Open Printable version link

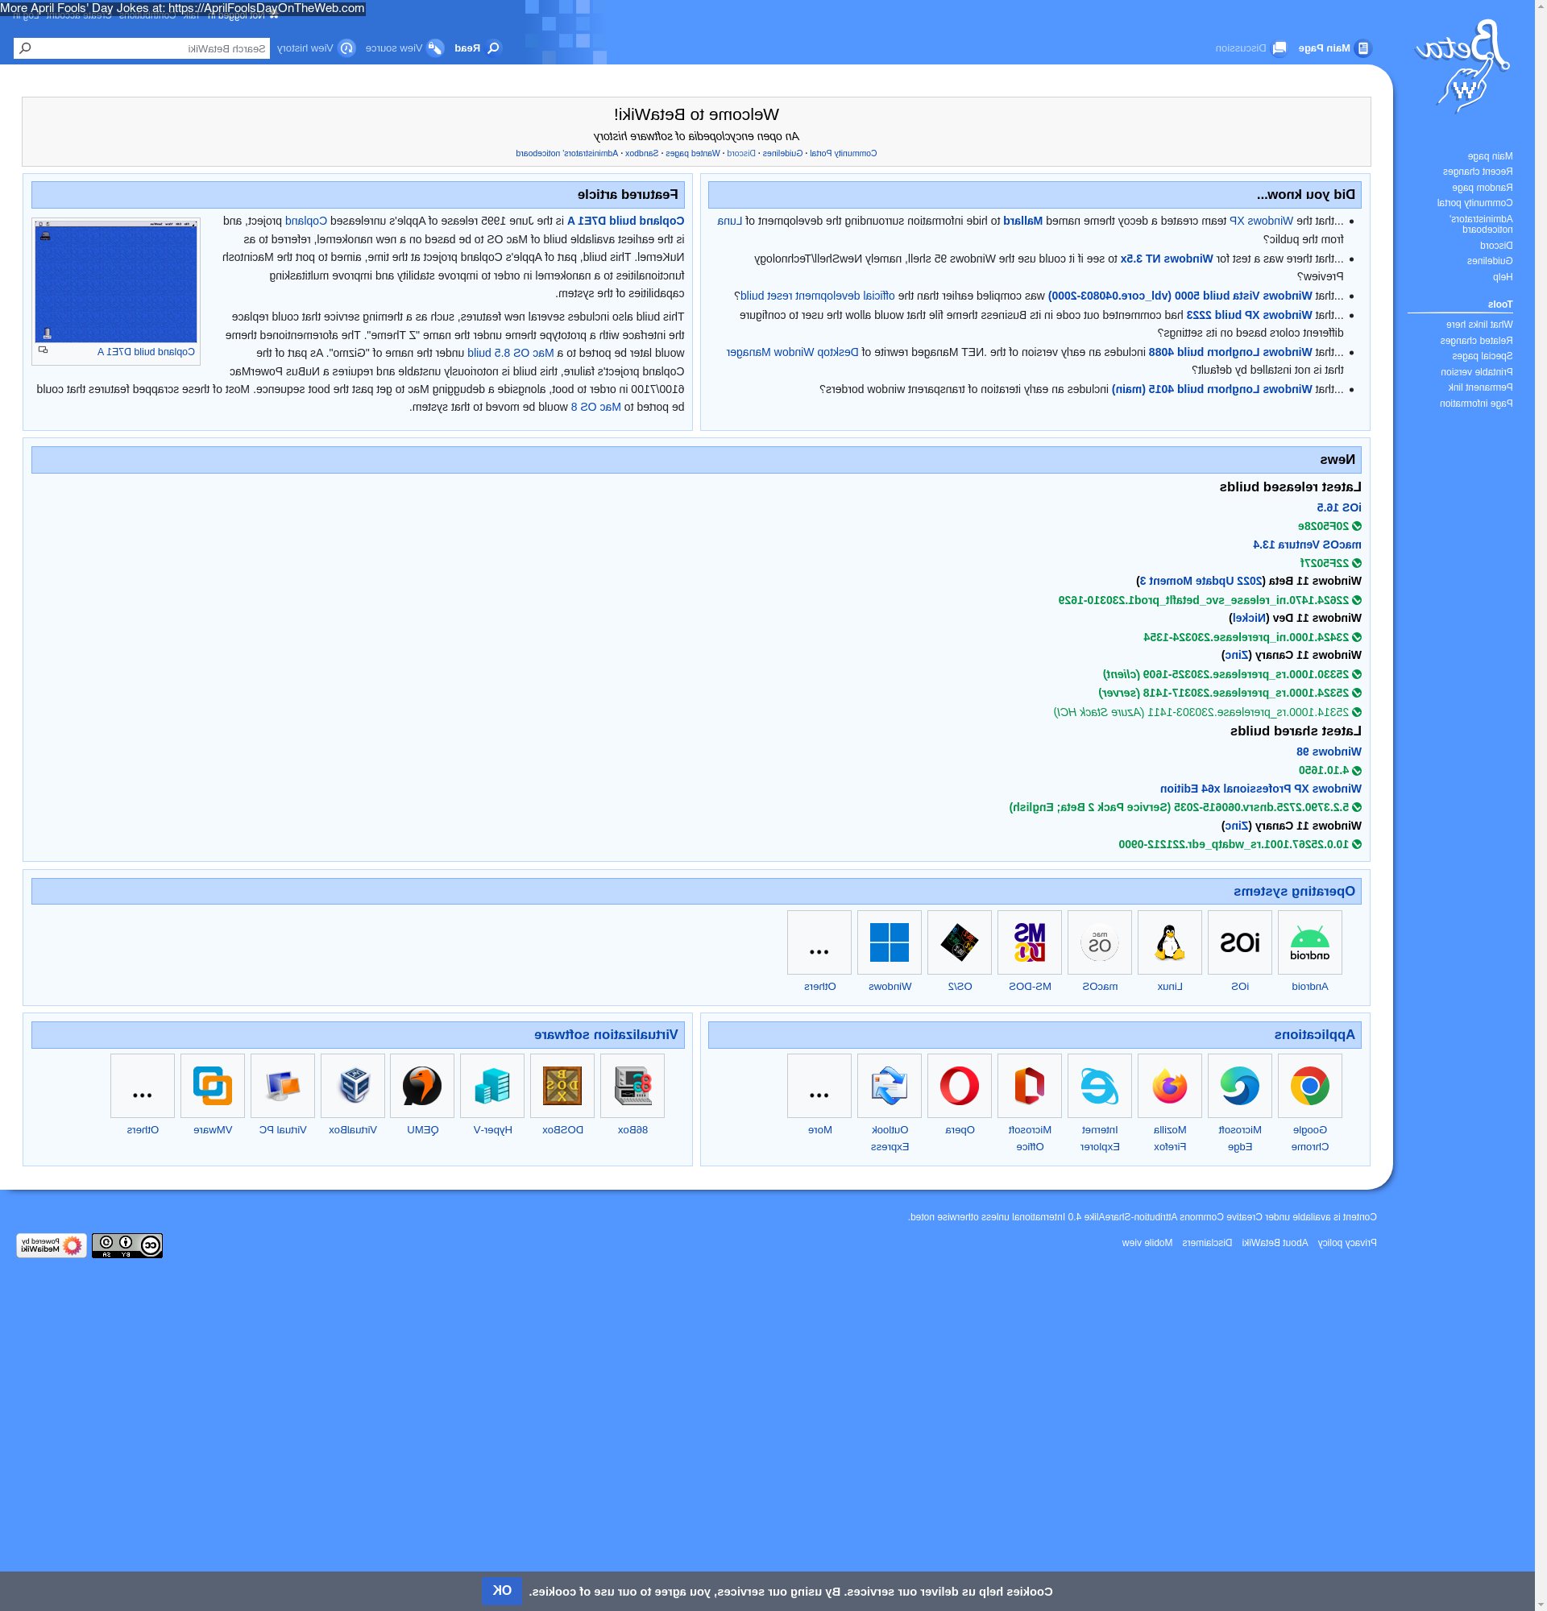point(1476,372)
